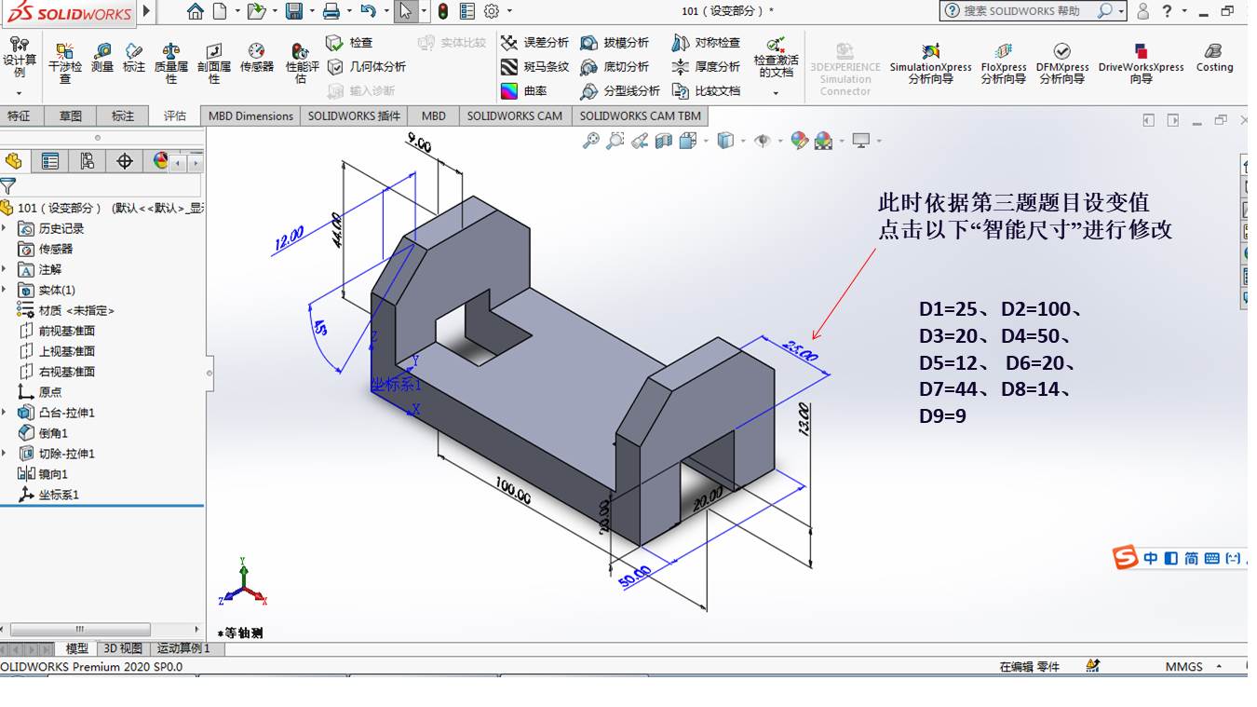Screen dimensions: 1257x707
Task: Switch to the 运动算例 1 bottom tab
Action: click(183, 648)
